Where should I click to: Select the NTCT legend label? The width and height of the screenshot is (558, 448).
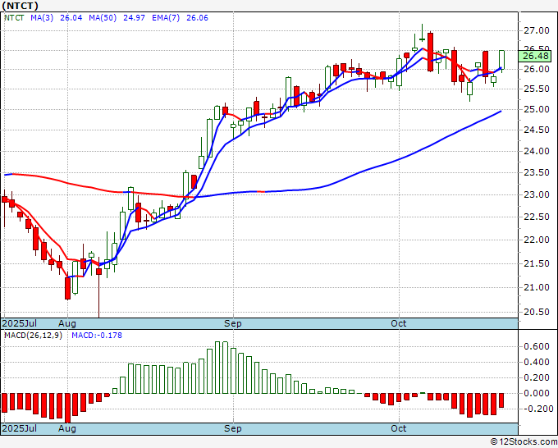point(14,18)
